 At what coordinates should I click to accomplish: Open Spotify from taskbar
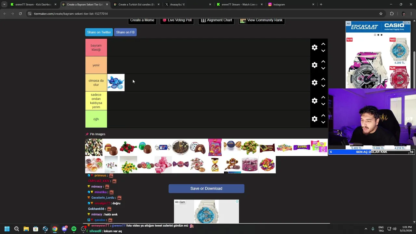[x=74, y=229]
